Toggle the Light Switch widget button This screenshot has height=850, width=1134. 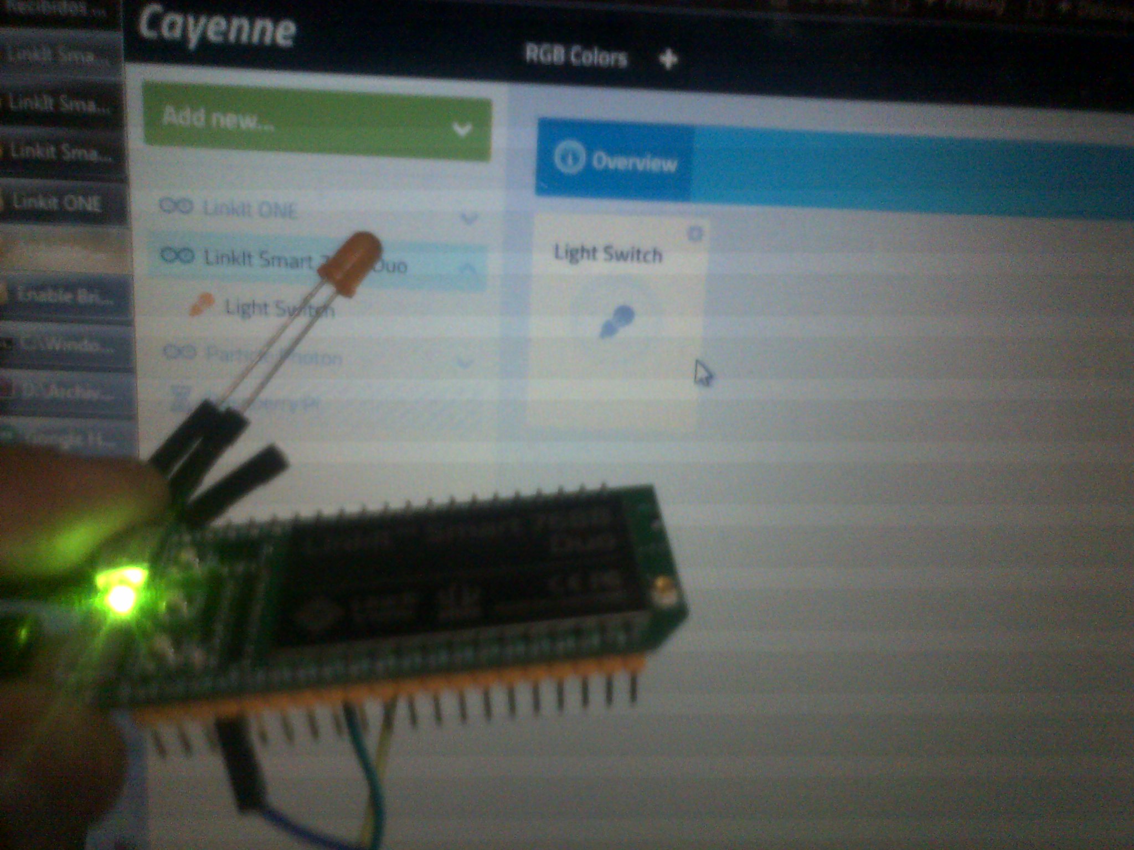(617, 322)
